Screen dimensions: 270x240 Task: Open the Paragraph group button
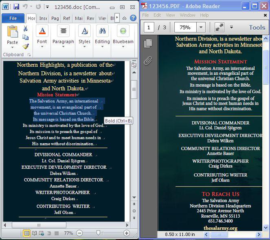(63, 37)
